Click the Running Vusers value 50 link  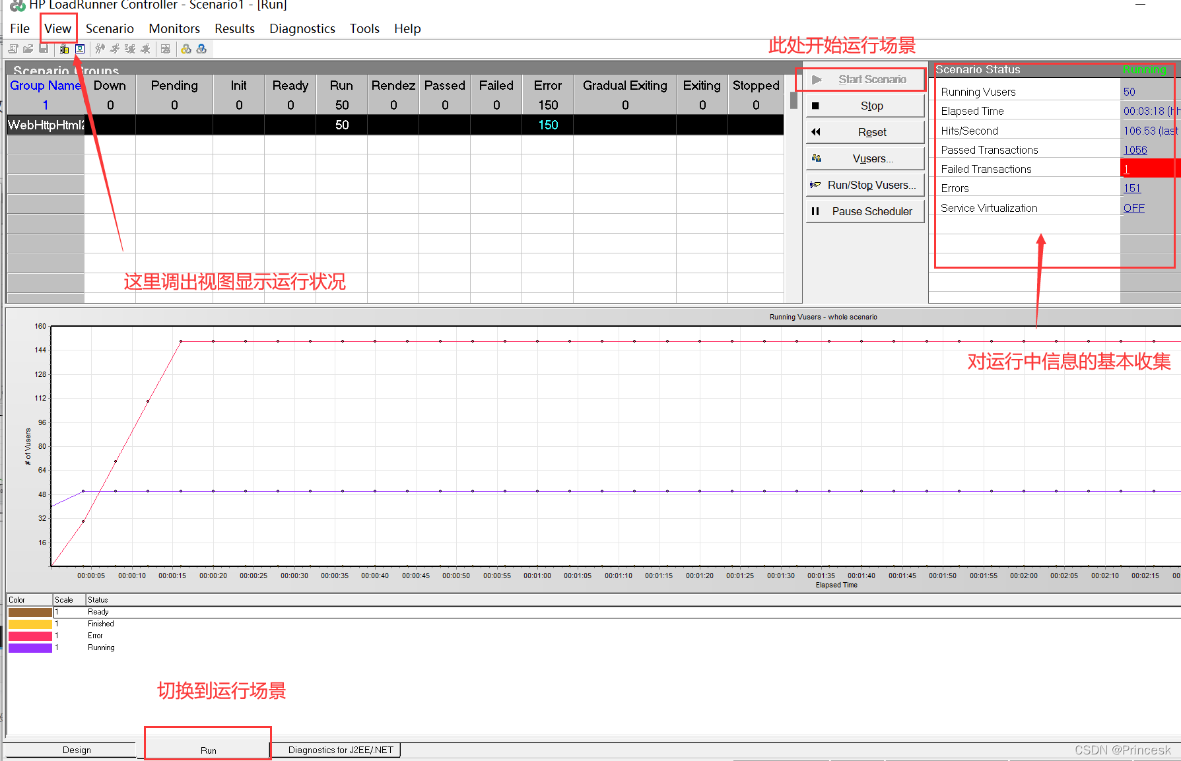[1129, 92]
